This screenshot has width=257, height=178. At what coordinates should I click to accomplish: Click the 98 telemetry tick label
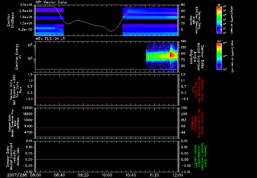pos(183,126)
